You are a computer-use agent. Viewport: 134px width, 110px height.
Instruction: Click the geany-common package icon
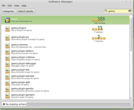click(x=7, y=46)
